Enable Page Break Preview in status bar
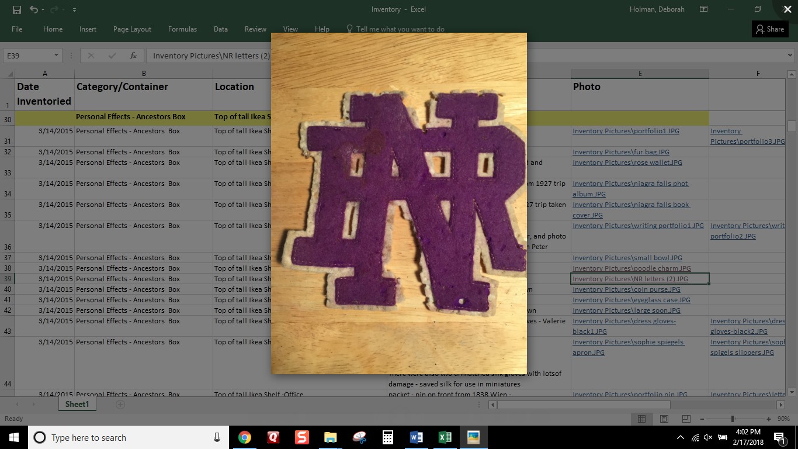 click(686, 419)
